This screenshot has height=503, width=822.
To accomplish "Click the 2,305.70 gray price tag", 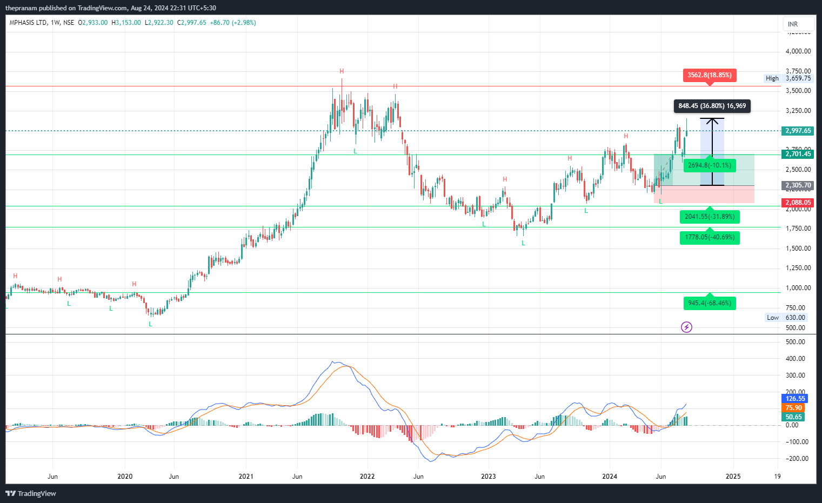I will [798, 185].
